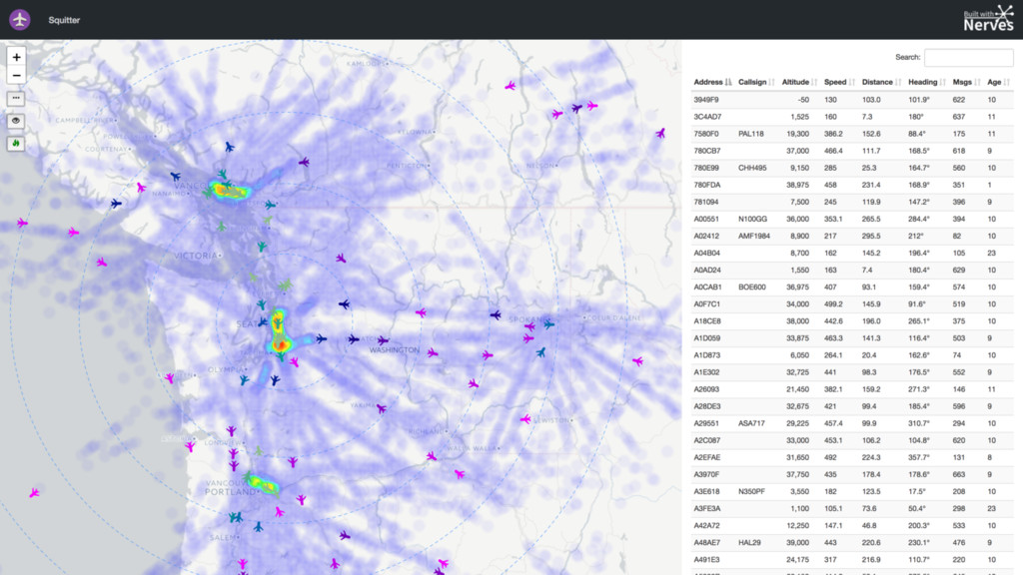
Task: Click the Seattle heatmap hotspot
Action: pos(281,332)
